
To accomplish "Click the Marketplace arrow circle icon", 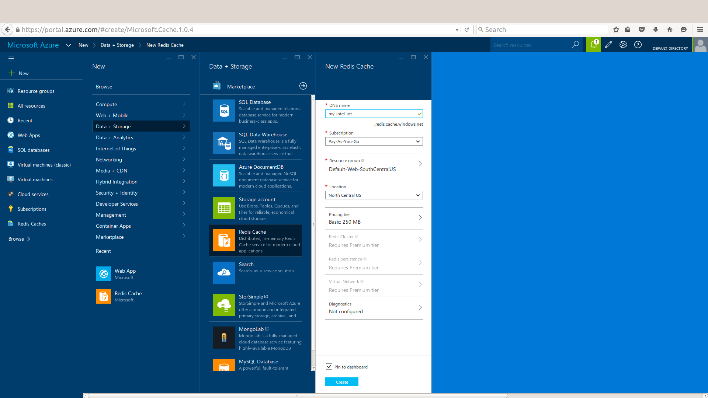I will click(x=303, y=86).
